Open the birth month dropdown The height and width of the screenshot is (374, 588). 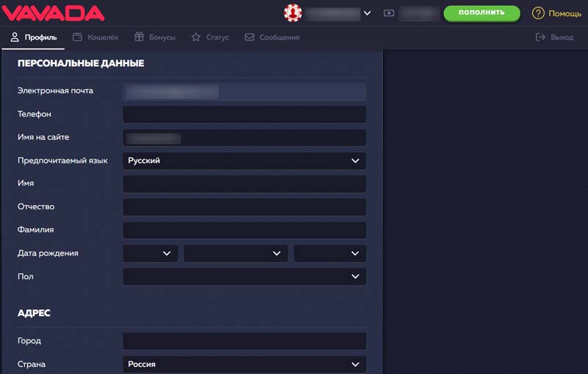pos(235,253)
